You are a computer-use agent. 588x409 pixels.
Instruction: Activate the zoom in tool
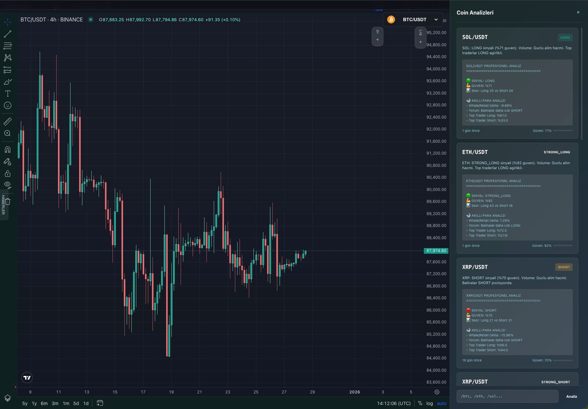click(x=8, y=133)
